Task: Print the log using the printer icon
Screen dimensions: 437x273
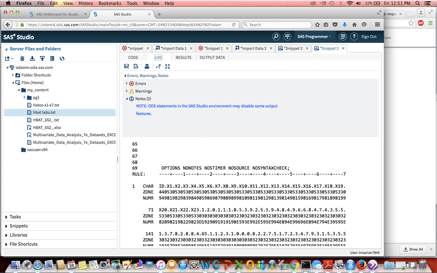Action: click(147, 66)
